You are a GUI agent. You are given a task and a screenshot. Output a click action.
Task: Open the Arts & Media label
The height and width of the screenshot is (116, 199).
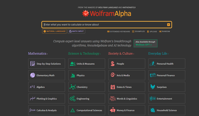click(123, 75)
